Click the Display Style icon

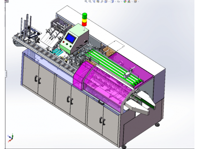click(x=112, y=1)
